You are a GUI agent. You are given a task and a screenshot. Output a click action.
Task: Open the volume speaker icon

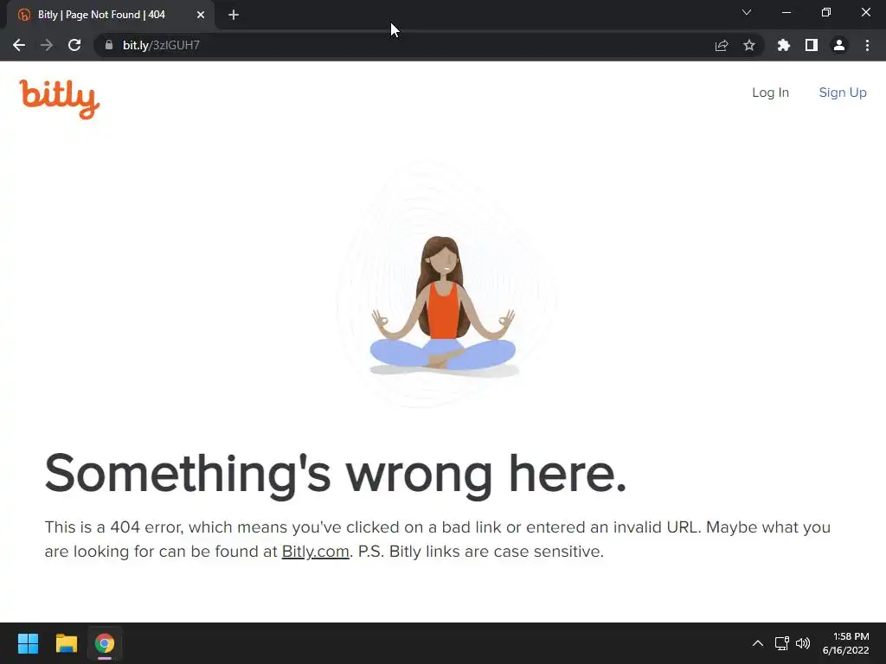[802, 643]
